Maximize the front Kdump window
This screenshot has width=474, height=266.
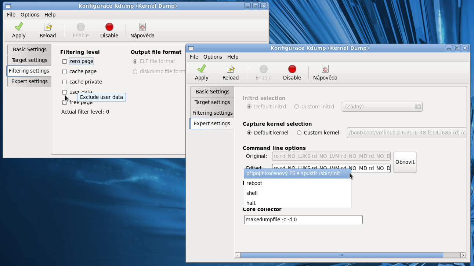click(x=457, y=48)
